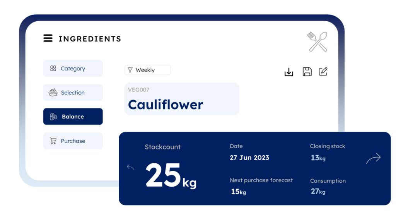
Task: Click the consumption 27kg value
Action: [318, 191]
